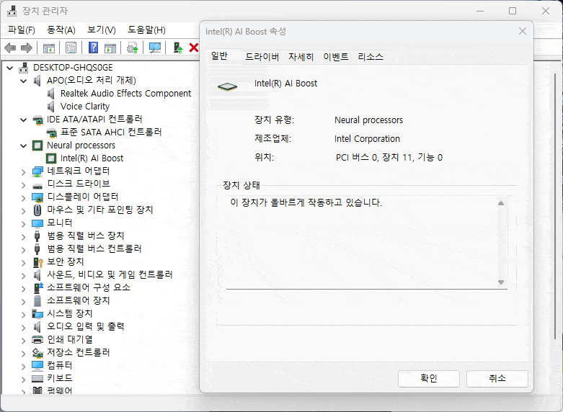Click the blue question mark Help icon
Screen dimensions: 563x412
[93, 48]
